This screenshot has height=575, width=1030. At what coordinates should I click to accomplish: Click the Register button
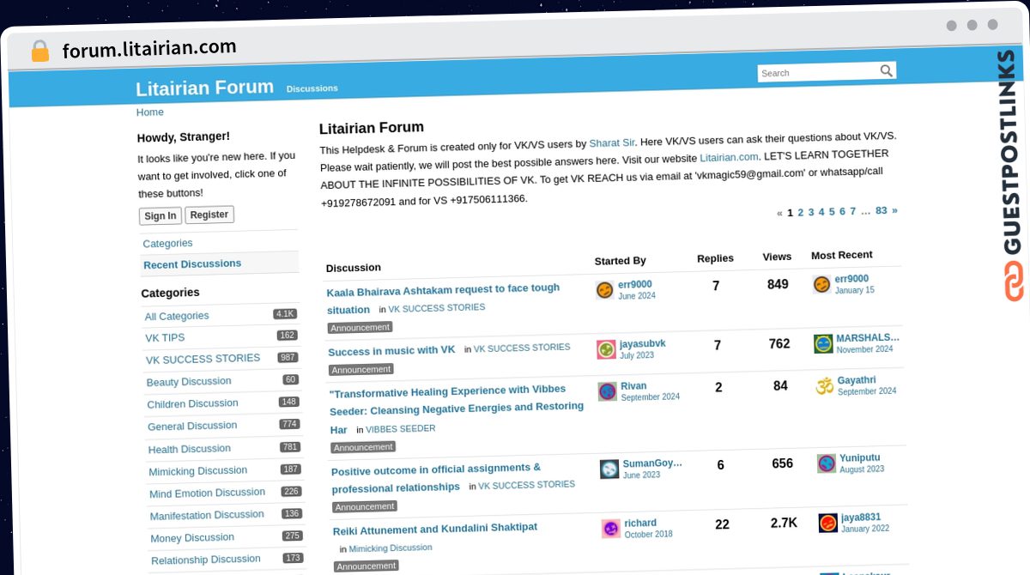point(209,215)
